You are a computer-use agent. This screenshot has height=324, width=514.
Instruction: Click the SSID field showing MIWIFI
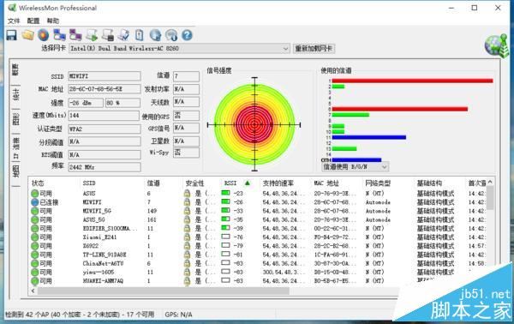point(105,76)
